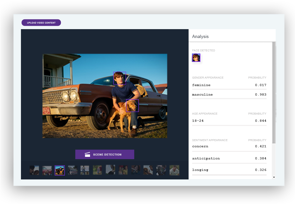Click the face bounding box on the video frame

pos(120,78)
